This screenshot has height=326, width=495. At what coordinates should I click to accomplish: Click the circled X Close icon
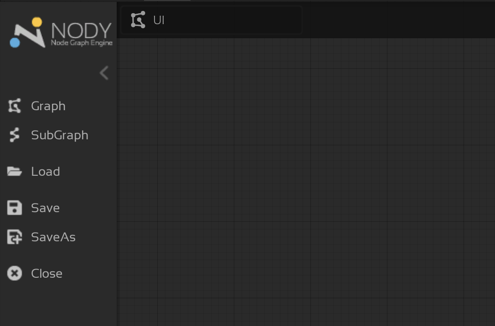pos(15,273)
